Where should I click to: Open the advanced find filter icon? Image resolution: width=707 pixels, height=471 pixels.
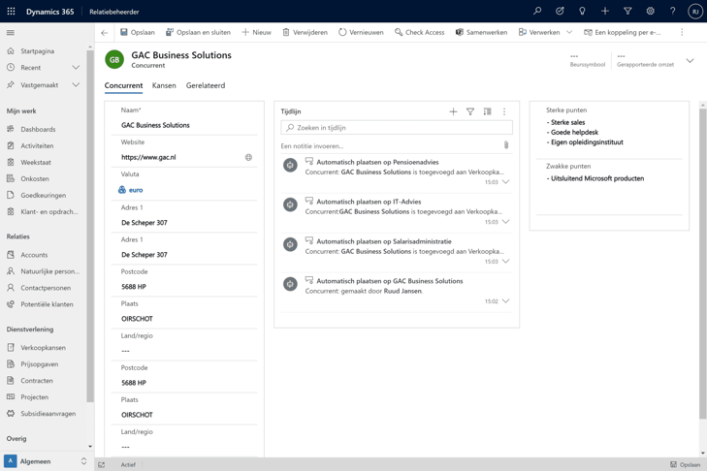click(627, 12)
